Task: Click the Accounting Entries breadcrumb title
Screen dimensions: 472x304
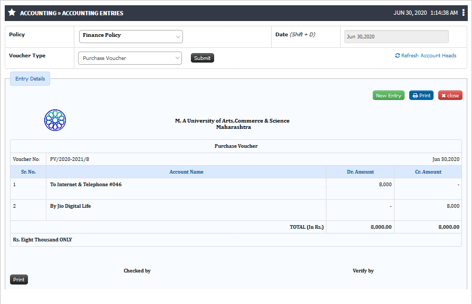Action: (x=72, y=13)
